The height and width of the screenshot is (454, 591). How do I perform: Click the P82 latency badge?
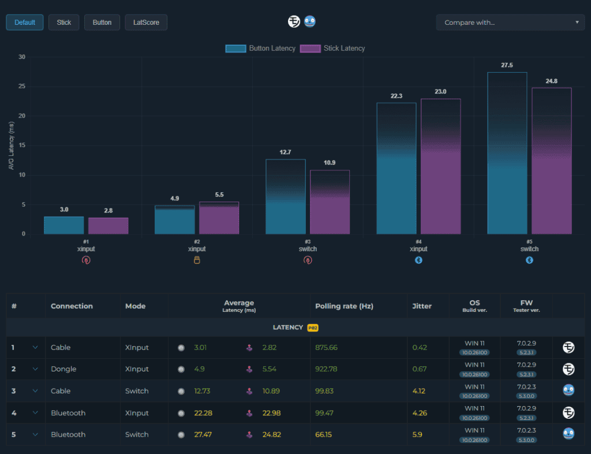(313, 328)
